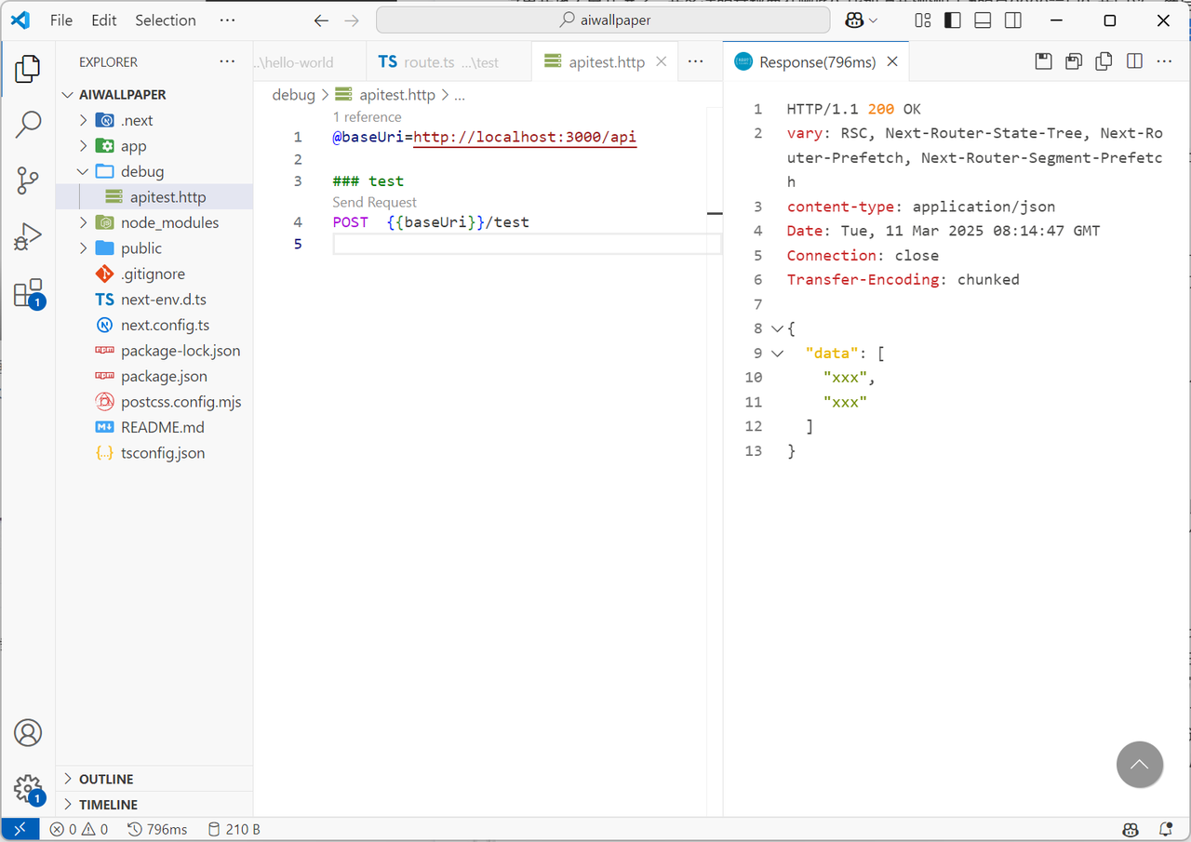
Task: Open the Edit menu
Action: (104, 20)
